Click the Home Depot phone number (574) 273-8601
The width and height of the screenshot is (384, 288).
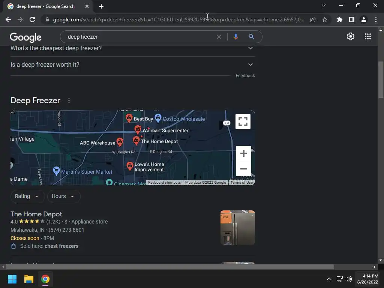66,230
